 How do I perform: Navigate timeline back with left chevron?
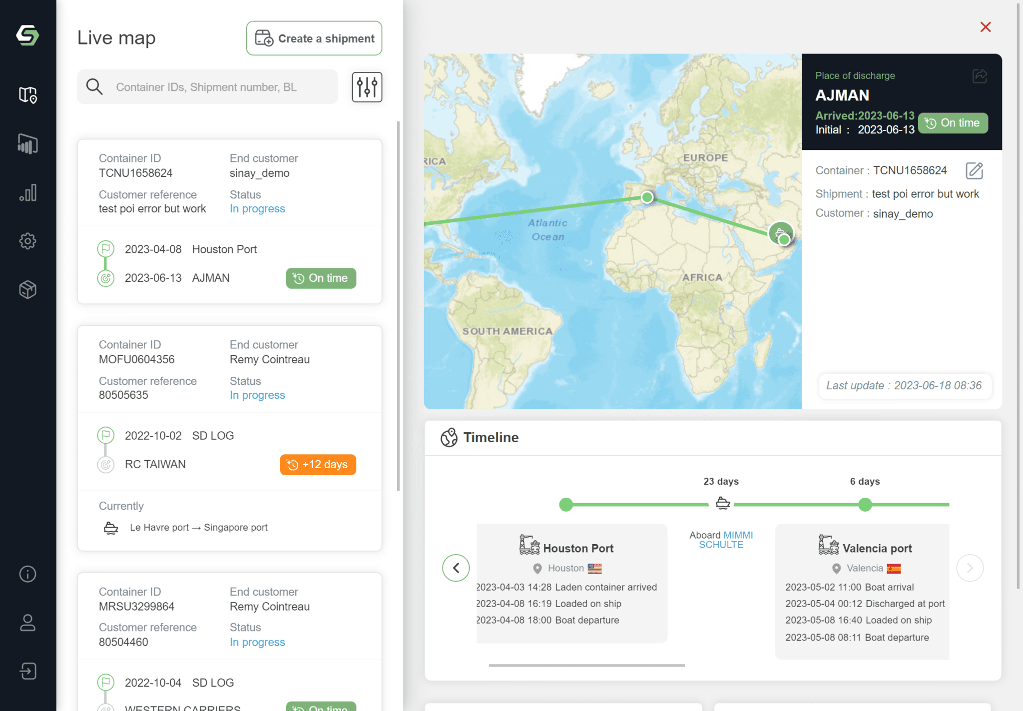point(456,568)
